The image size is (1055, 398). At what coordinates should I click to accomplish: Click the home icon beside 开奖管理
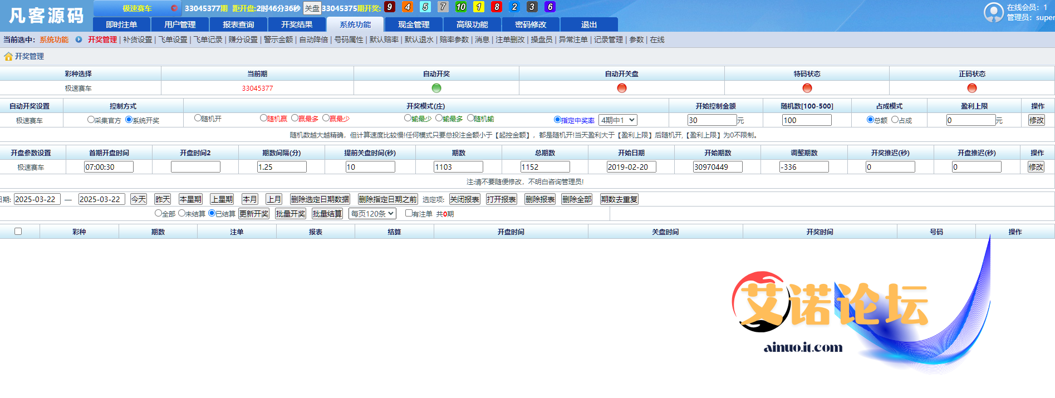(8, 56)
